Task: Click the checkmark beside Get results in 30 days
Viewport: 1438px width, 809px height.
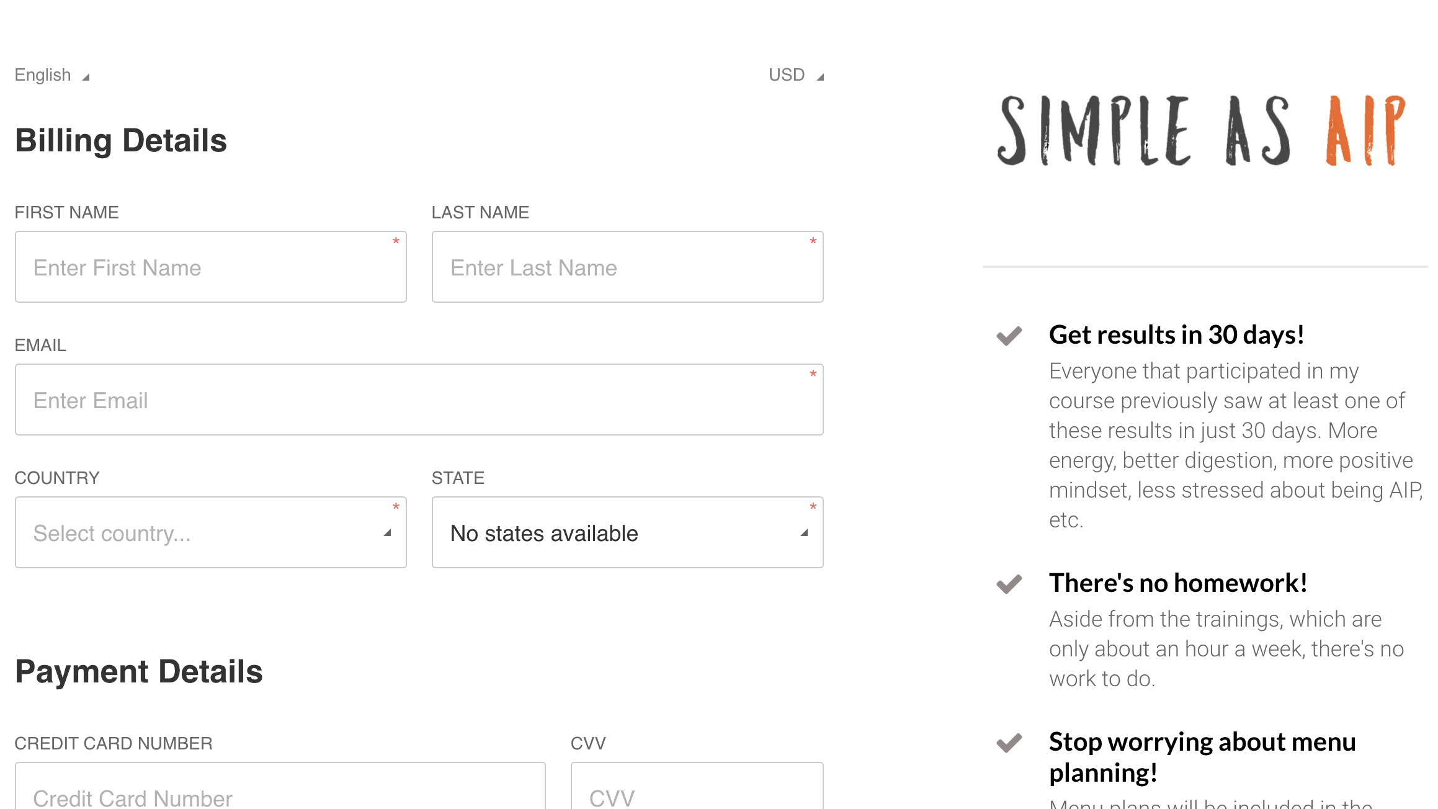Action: [1009, 336]
